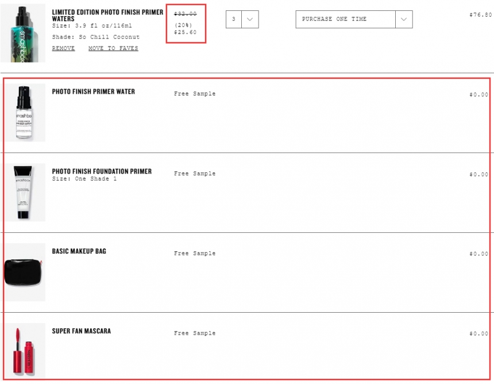Image resolution: width=494 pixels, height=384 pixels.
Task: Select the Shade: So Chill Coconut text
Action: pyautogui.click(x=96, y=37)
